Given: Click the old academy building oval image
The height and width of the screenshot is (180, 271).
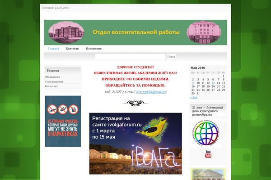Looking at the screenshot, I should point(66,32).
